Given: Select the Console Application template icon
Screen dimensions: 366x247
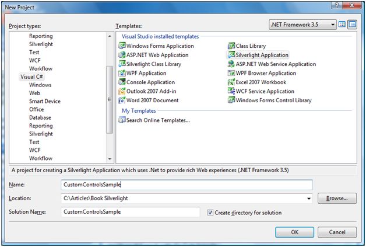Looking at the screenshot, I should click(122, 82).
